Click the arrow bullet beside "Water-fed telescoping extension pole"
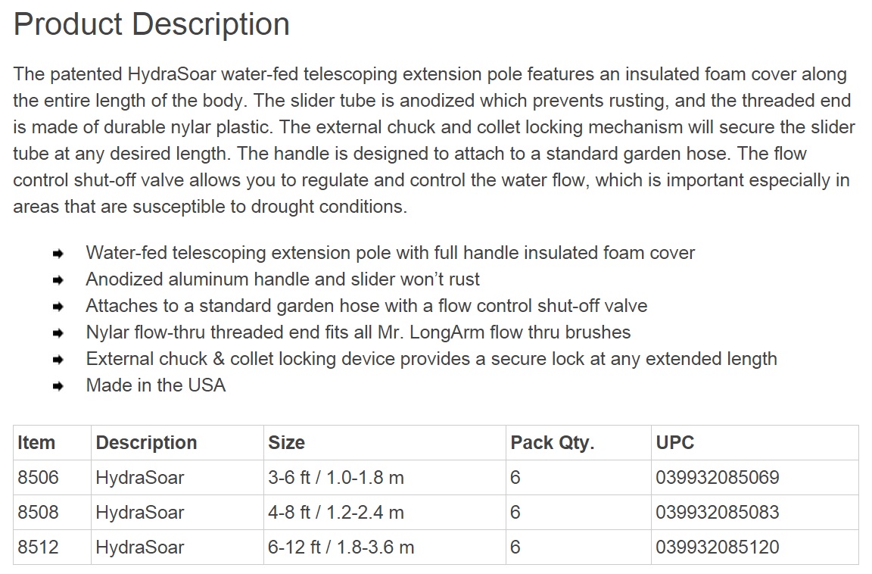 click(59, 254)
